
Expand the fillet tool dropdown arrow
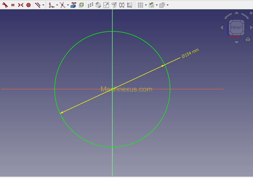pos(57,5)
